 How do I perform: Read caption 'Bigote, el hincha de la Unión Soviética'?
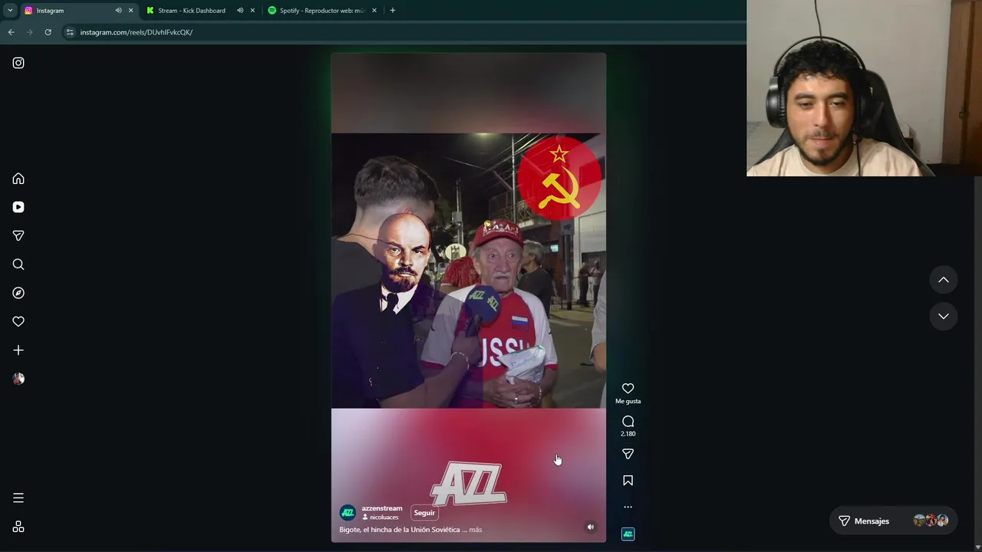[400, 530]
